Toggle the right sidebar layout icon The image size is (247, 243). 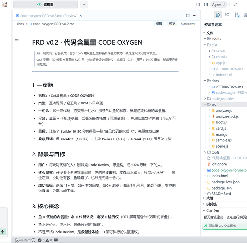tap(206, 5)
